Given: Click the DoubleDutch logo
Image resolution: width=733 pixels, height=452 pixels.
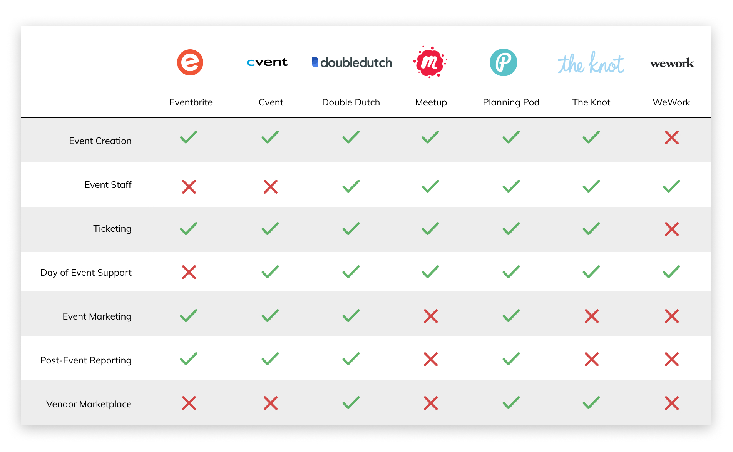Looking at the screenshot, I should pyautogui.click(x=351, y=62).
